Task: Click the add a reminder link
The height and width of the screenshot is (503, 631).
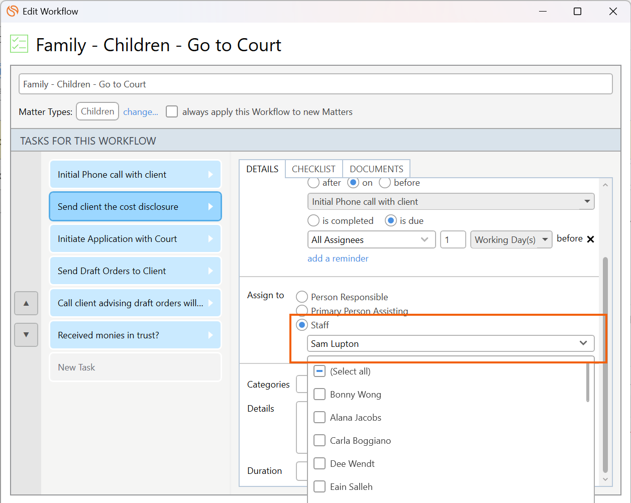Action: coord(338,259)
